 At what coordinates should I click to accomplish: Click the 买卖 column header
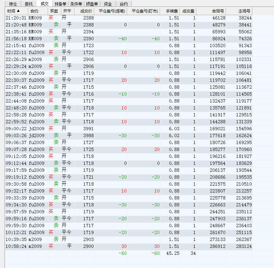[x=54, y=11]
